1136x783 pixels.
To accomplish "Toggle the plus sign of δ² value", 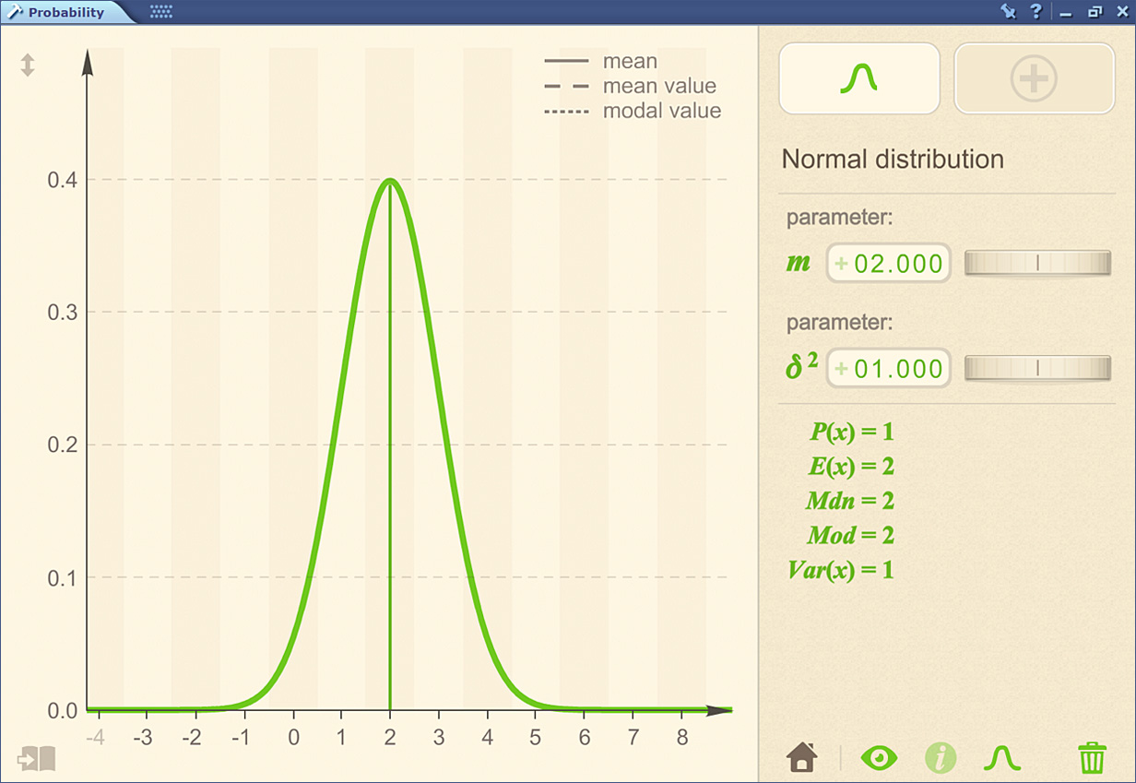I will point(841,369).
